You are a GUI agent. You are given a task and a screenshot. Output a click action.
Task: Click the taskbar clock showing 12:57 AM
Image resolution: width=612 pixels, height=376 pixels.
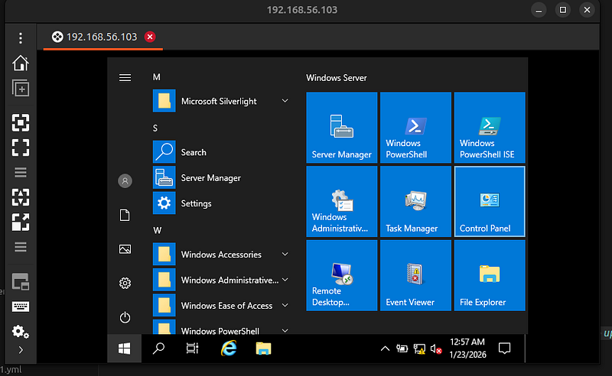click(x=467, y=348)
